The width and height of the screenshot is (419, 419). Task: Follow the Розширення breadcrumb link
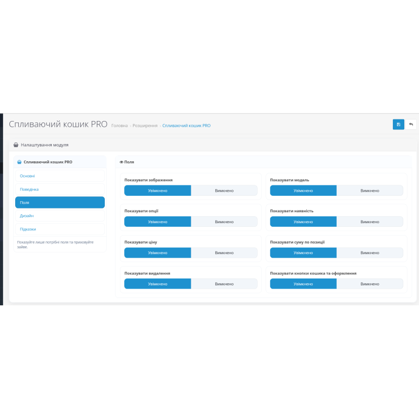145,126
